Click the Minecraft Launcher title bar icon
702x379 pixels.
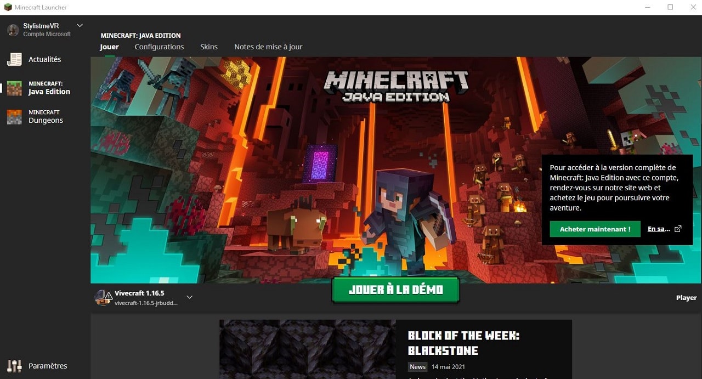[x=8, y=7]
